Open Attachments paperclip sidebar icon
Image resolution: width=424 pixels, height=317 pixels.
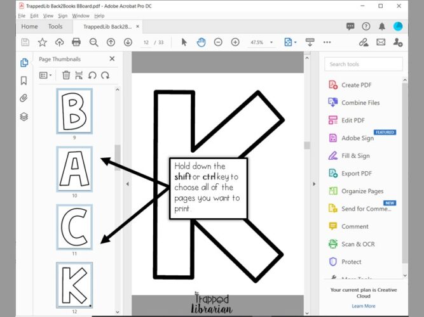24,98
